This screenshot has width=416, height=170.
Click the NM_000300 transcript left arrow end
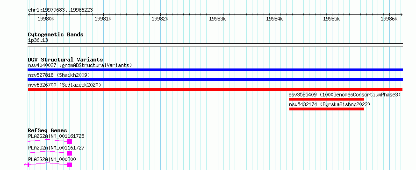click(25, 165)
